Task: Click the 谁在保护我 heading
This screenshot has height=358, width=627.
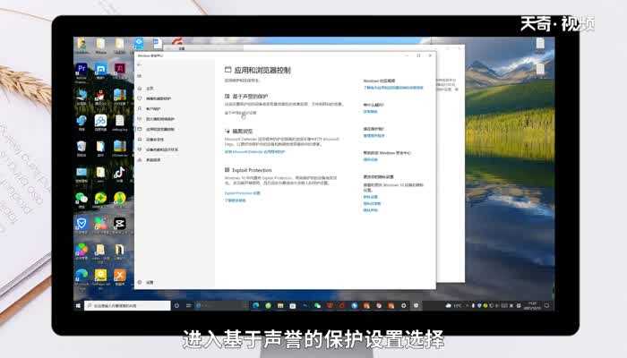Action: click(374, 129)
